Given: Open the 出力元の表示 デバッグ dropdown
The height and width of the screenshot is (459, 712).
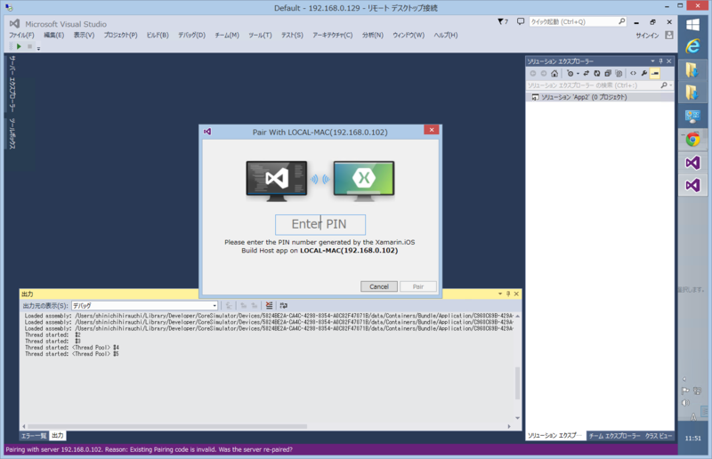Looking at the screenshot, I should [145, 305].
